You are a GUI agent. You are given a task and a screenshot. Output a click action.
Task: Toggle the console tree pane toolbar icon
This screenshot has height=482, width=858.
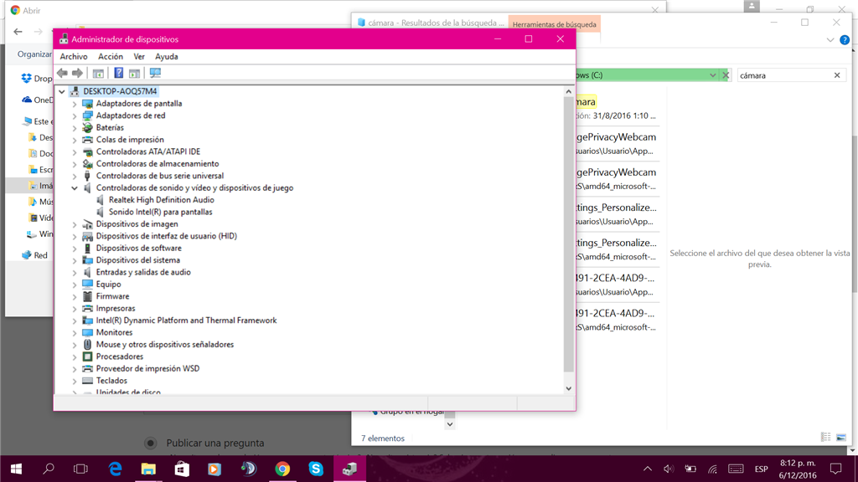click(x=99, y=74)
